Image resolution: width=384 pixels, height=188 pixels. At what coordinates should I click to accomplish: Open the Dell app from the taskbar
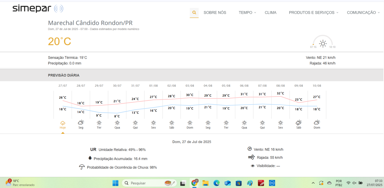[x=272, y=183]
